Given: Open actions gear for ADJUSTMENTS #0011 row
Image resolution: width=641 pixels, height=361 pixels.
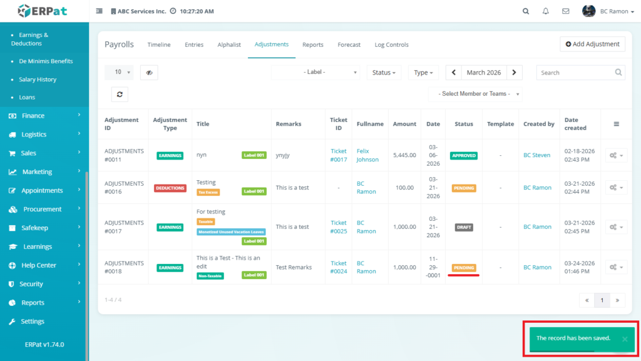Looking at the screenshot, I should (x=615, y=155).
